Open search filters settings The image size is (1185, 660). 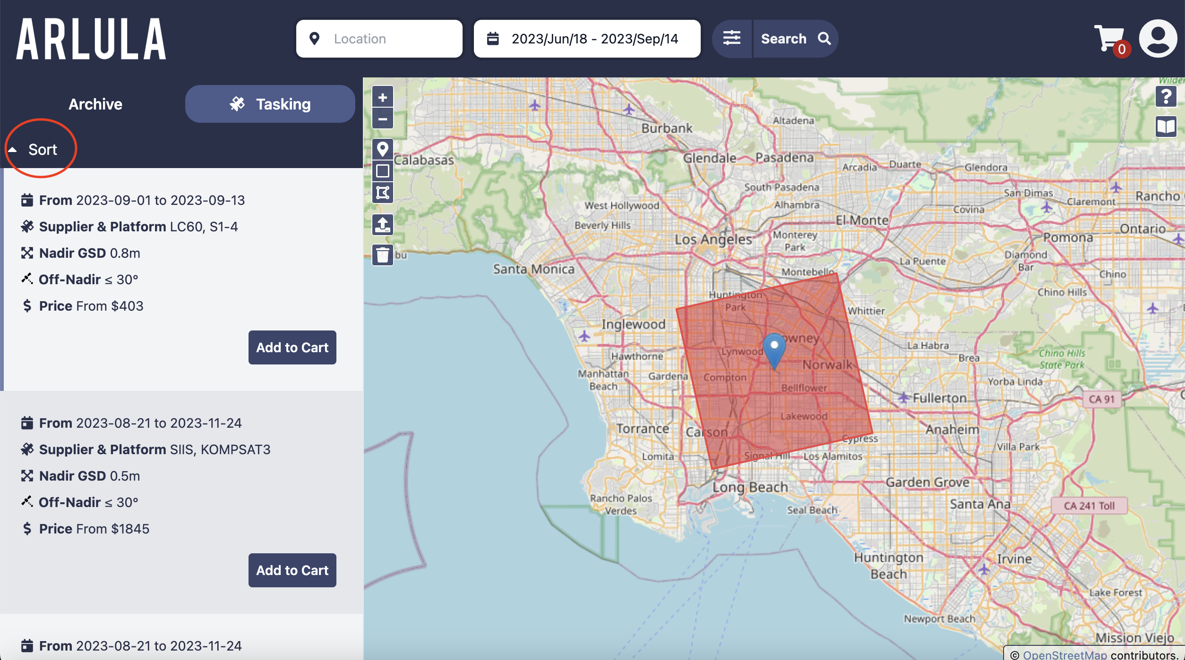(x=732, y=38)
